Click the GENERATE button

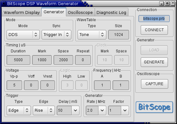(x=154, y=62)
